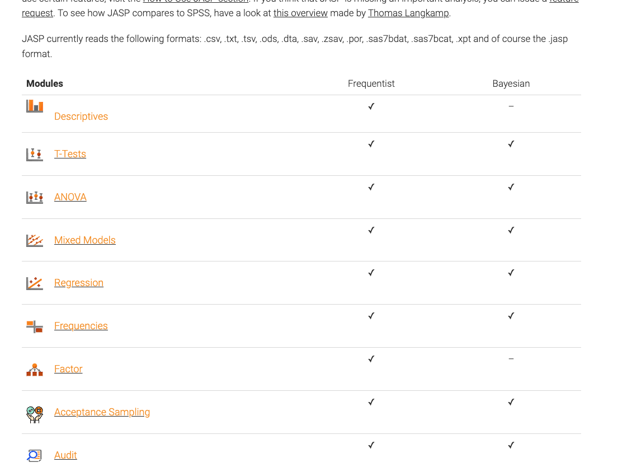The width and height of the screenshot is (627, 467).
Task: Click the Frequencies module icon
Action: (35, 326)
